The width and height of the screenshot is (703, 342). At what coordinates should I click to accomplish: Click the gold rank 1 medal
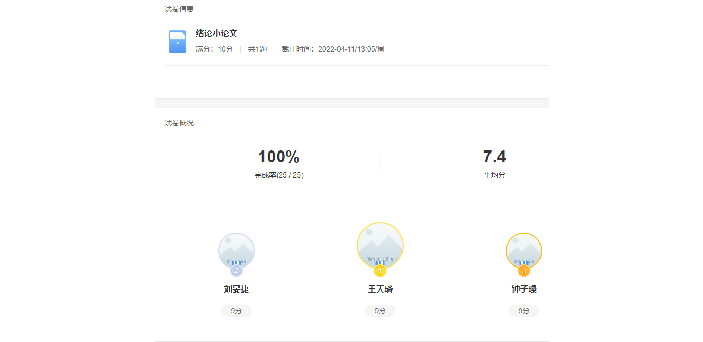[380, 271]
